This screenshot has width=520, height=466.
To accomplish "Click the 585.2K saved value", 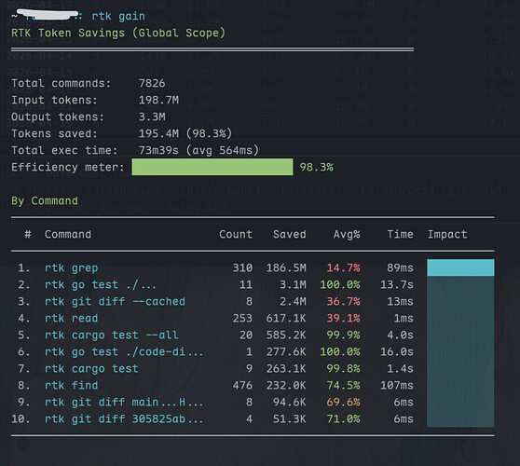I will [x=286, y=335].
